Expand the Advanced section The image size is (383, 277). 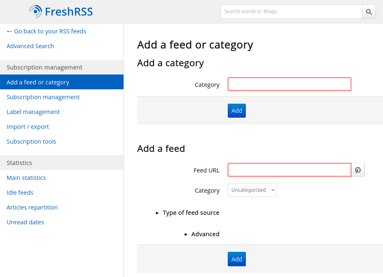tap(202, 234)
